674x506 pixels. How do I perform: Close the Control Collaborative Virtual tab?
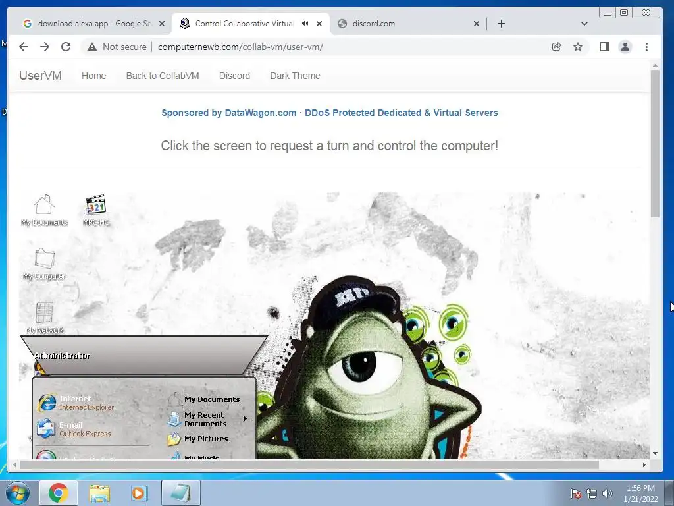point(319,24)
